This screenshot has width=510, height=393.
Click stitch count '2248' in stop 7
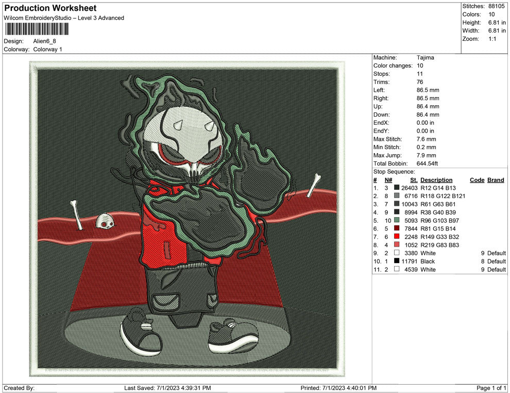coord(411,237)
